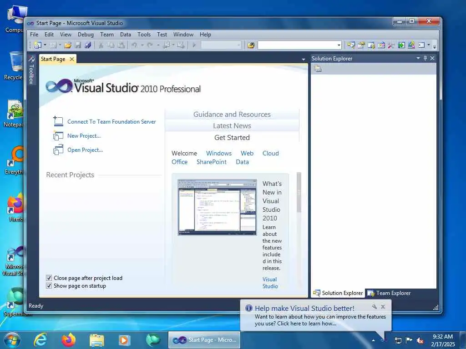466x349 pixels.
Task: Click the Extension Manager toolbar icon
Action: [411, 45]
